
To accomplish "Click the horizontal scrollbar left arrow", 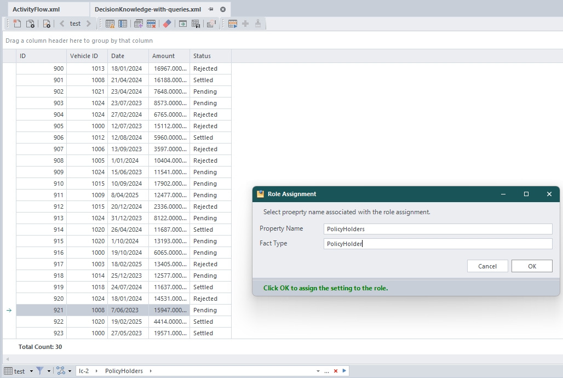I will click(x=7, y=359).
